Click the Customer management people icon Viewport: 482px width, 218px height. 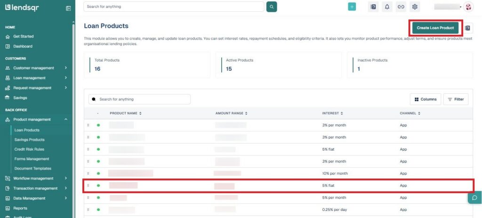point(8,68)
